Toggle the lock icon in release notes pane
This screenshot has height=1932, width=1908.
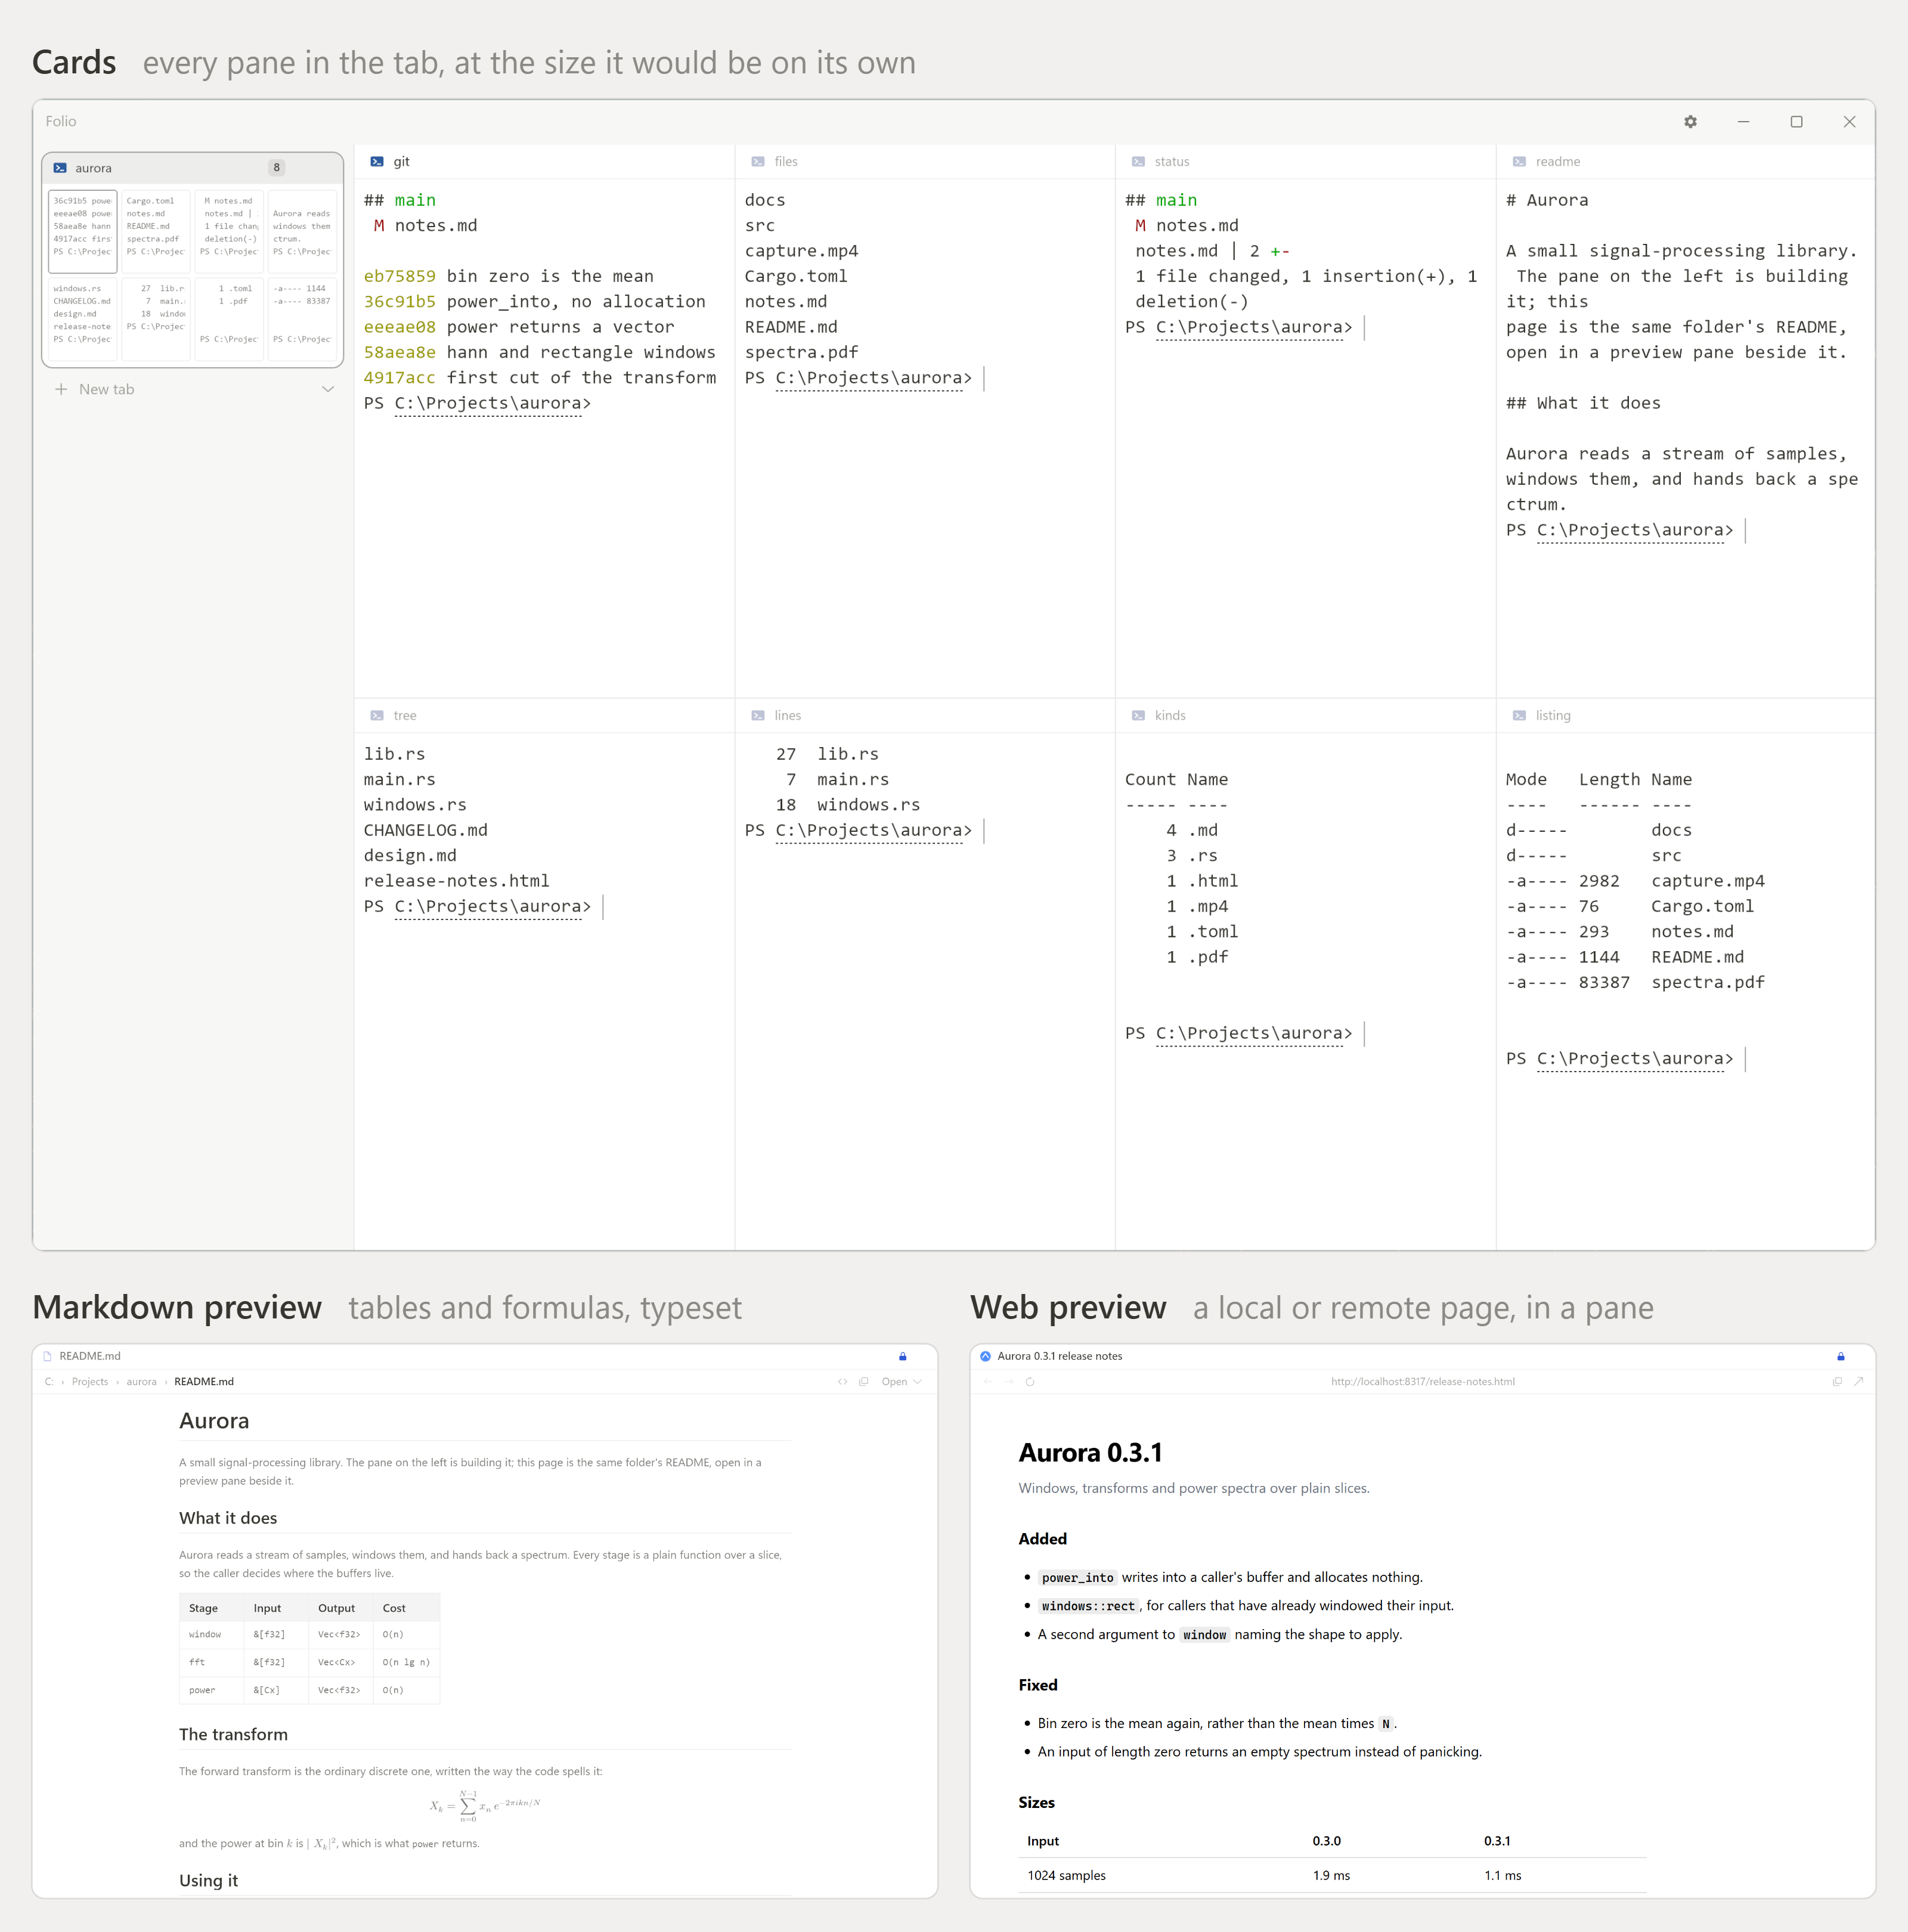(1840, 1356)
